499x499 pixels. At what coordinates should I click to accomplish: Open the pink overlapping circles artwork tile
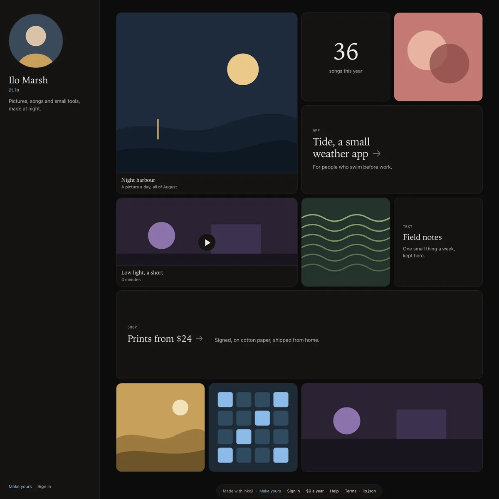pos(438,57)
